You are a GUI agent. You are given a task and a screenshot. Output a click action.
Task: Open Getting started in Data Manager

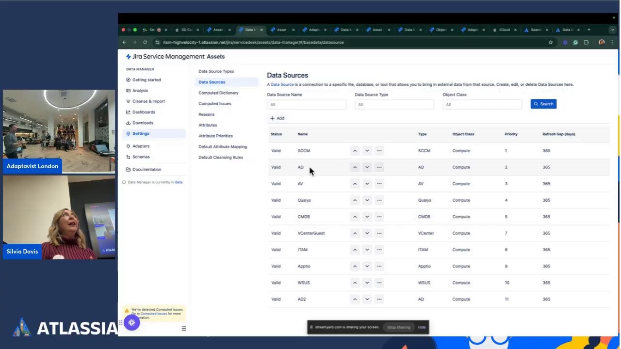[x=147, y=80]
